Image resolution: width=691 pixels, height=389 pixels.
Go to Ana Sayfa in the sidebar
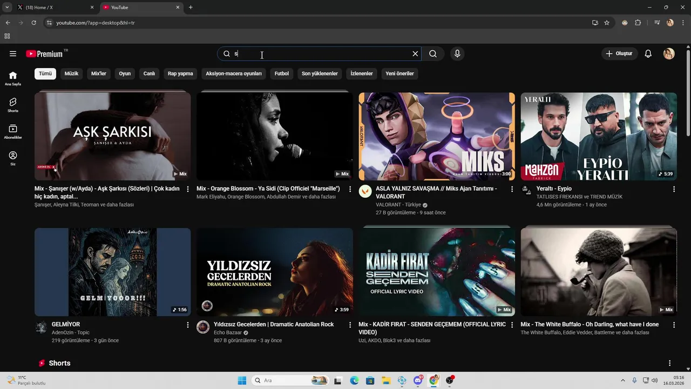[x=13, y=78]
